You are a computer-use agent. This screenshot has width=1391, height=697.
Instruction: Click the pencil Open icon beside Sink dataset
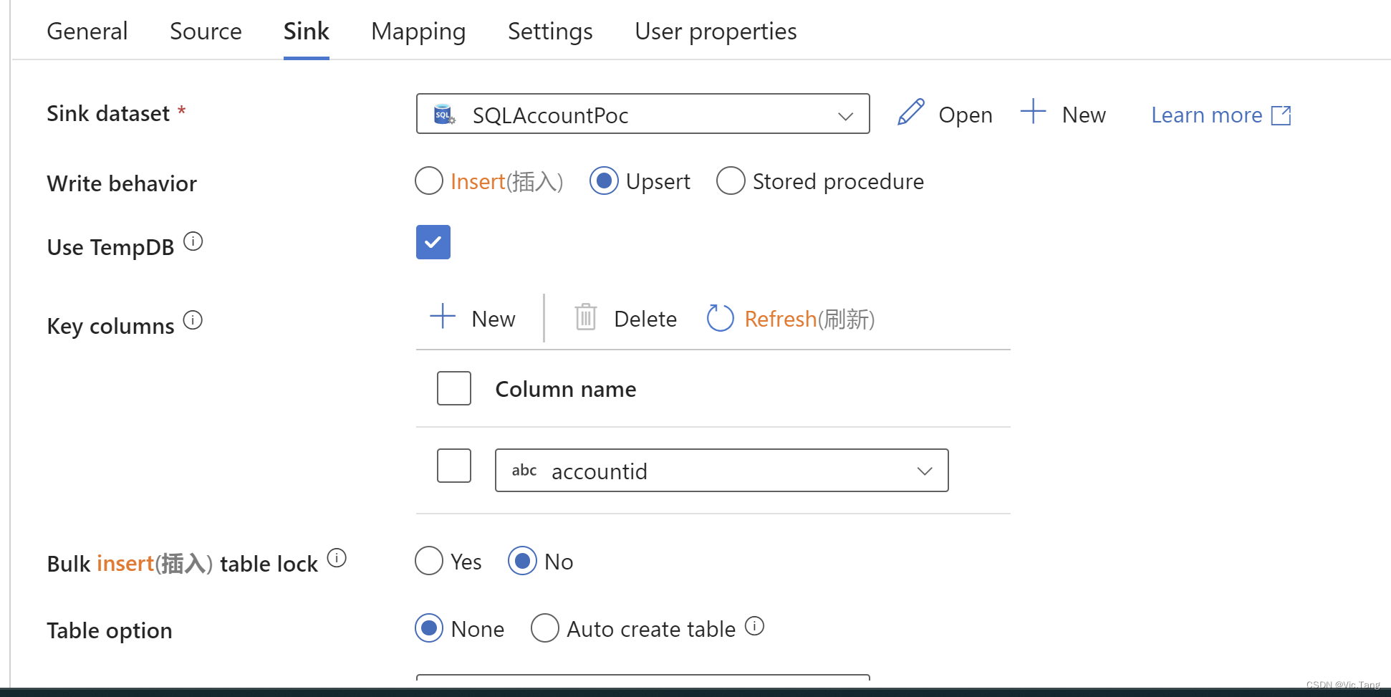coord(910,112)
